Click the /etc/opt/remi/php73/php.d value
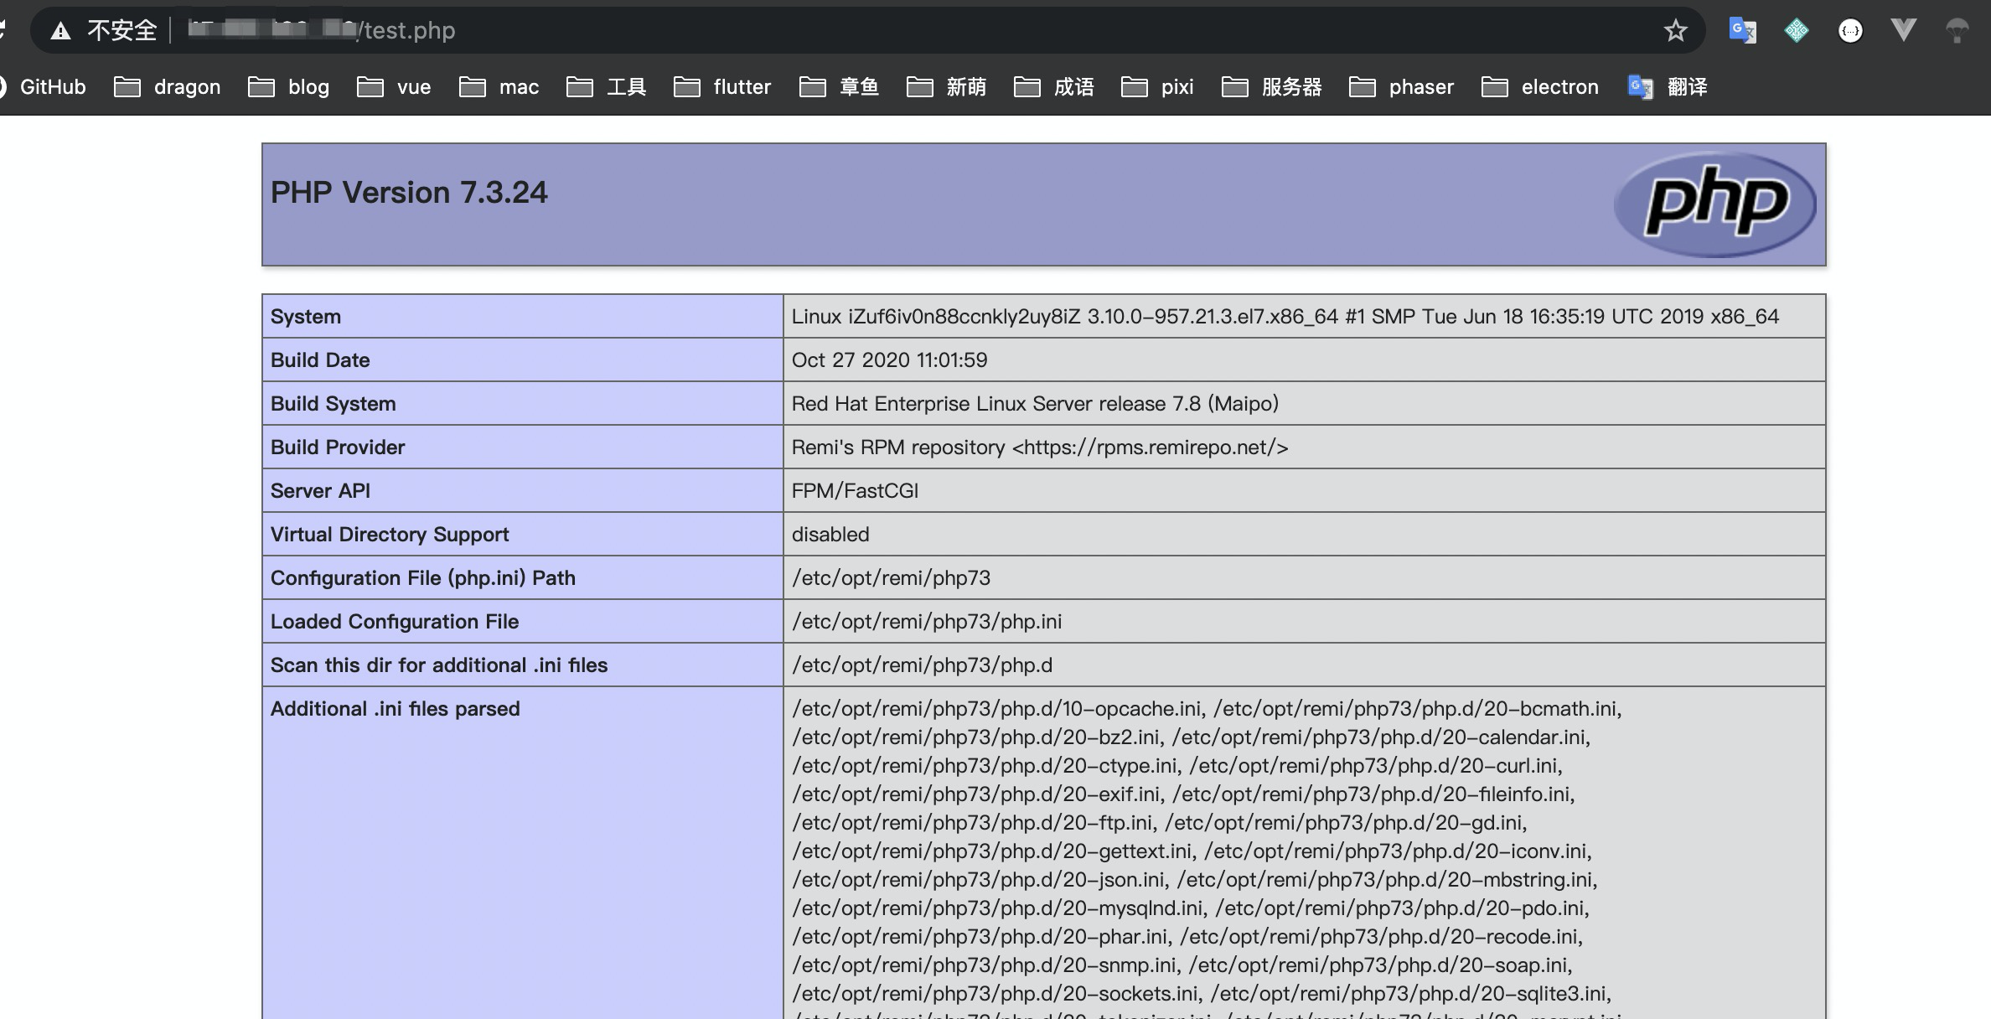Screen dimensions: 1991x1019 [922, 665]
